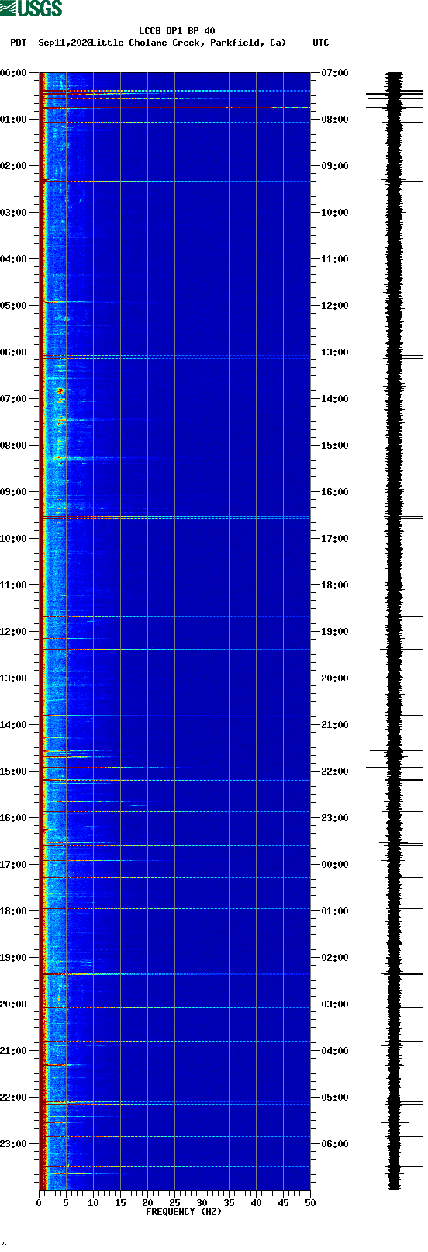Click the 00:00 UTC time label at right
This screenshot has height=1252, width=428.
tap(335, 865)
